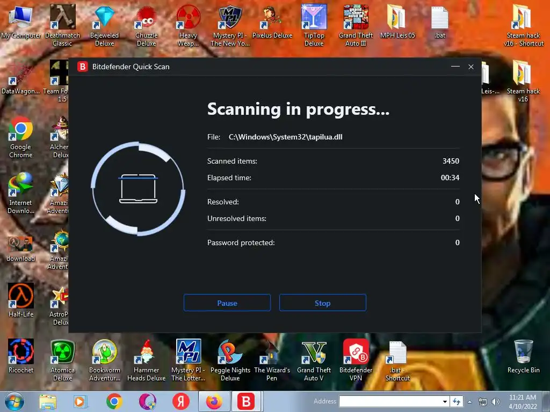
Task: Click the Password protected label
Action: tap(241, 242)
